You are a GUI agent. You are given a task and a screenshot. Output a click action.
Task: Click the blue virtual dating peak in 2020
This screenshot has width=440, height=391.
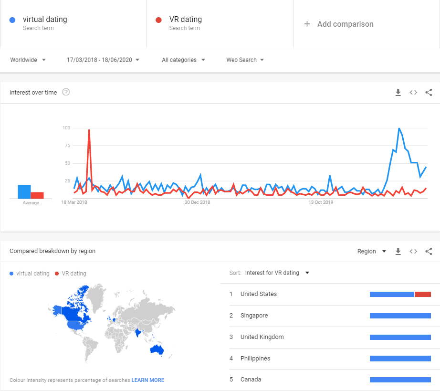[399, 129]
